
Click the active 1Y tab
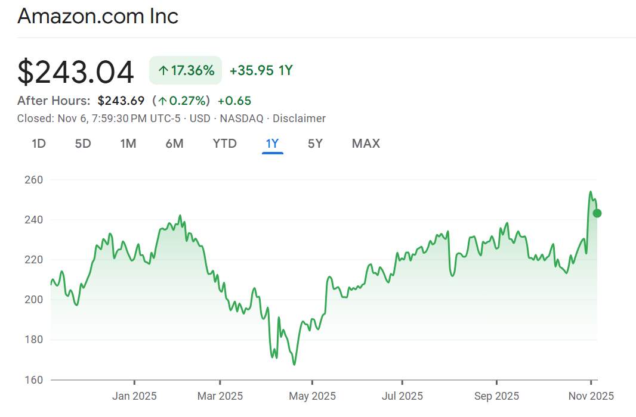[272, 144]
